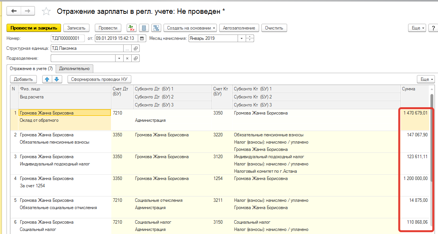The width and height of the screenshot is (438, 234).
Task: Open the top Еще menu
Action: tap(418, 28)
